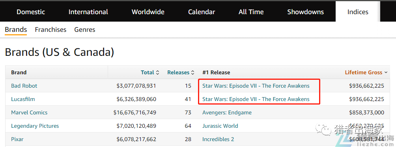Open the Calendar tab
Image resolution: width=396 pixels, height=147 pixels.
tap(202, 12)
